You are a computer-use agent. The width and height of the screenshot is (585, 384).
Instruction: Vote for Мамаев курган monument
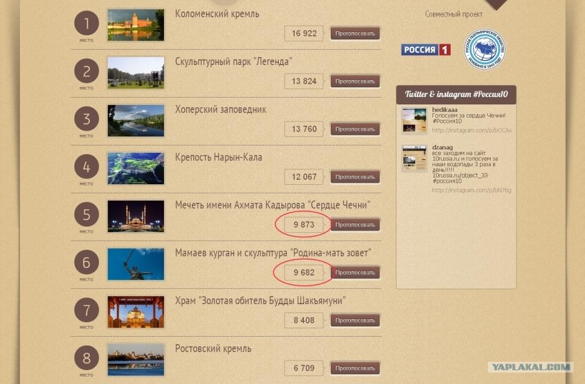click(355, 273)
